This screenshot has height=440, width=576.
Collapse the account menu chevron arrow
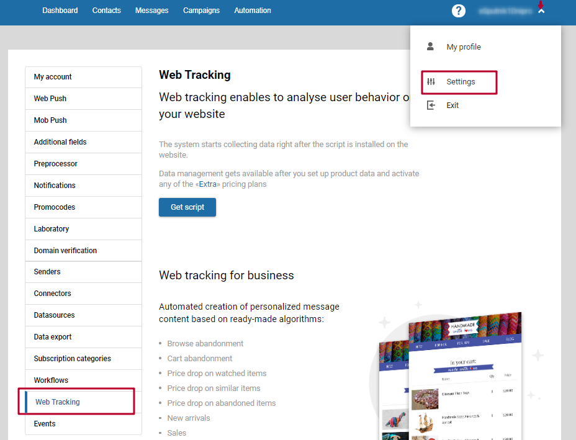click(541, 11)
